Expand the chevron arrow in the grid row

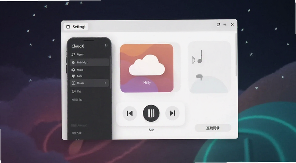[105, 83]
